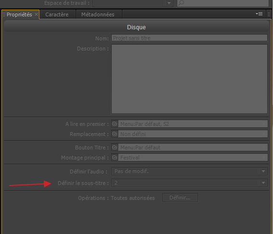Click inside the Description text area
This screenshot has width=273, height=234.
coord(189,79)
